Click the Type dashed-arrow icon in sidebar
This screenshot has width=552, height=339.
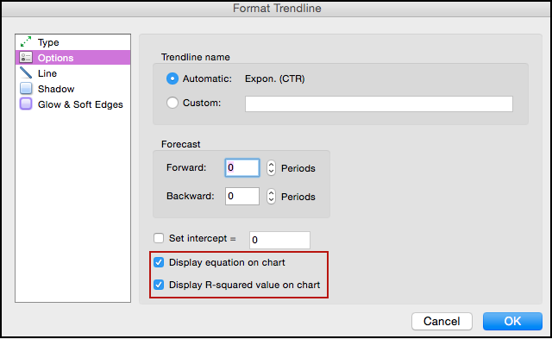pyautogui.click(x=26, y=42)
